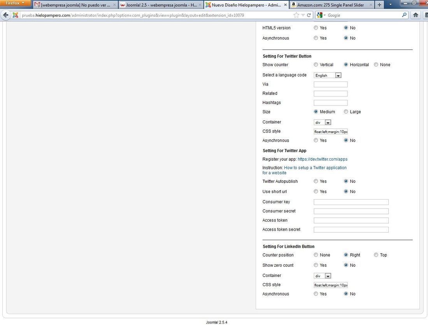The width and height of the screenshot is (428, 325).
Task: Select Horizontal for Twitter Show counter
Action: (x=346, y=64)
